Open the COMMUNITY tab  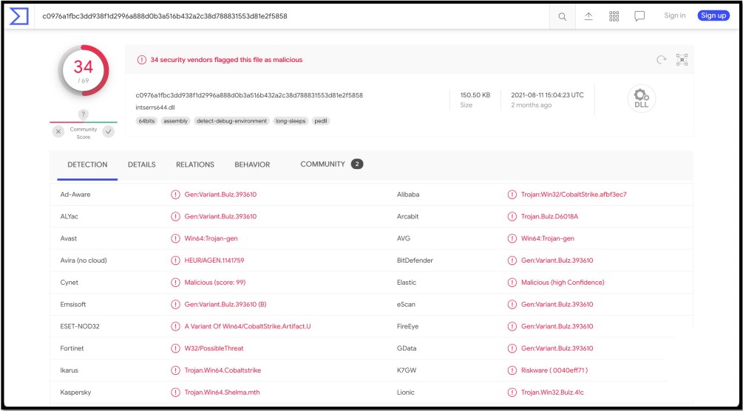(331, 164)
